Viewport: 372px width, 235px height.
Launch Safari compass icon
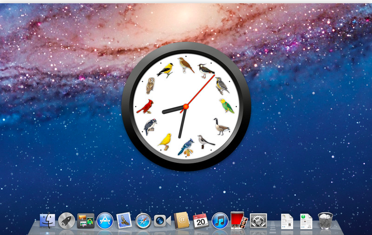click(143, 221)
